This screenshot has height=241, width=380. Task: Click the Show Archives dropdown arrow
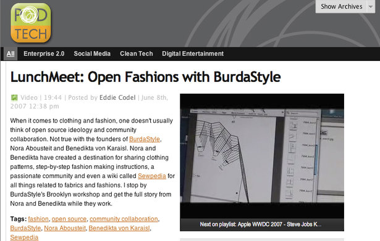pyautogui.click(x=371, y=7)
